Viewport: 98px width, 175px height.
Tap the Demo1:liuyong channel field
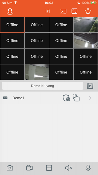click(42, 86)
